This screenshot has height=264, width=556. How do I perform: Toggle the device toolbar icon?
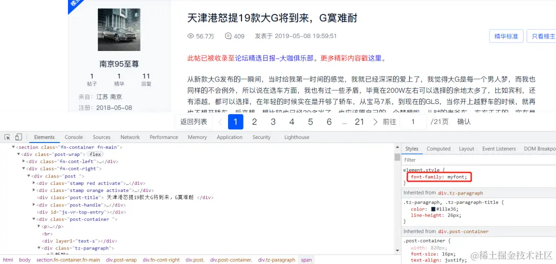[x=19, y=137]
